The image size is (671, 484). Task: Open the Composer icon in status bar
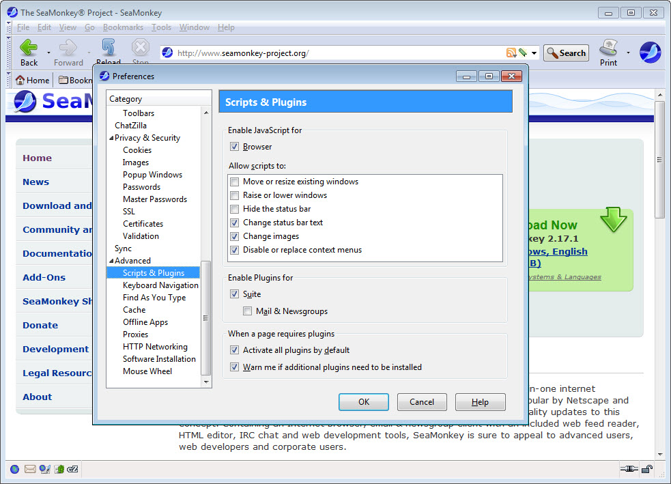(x=44, y=469)
